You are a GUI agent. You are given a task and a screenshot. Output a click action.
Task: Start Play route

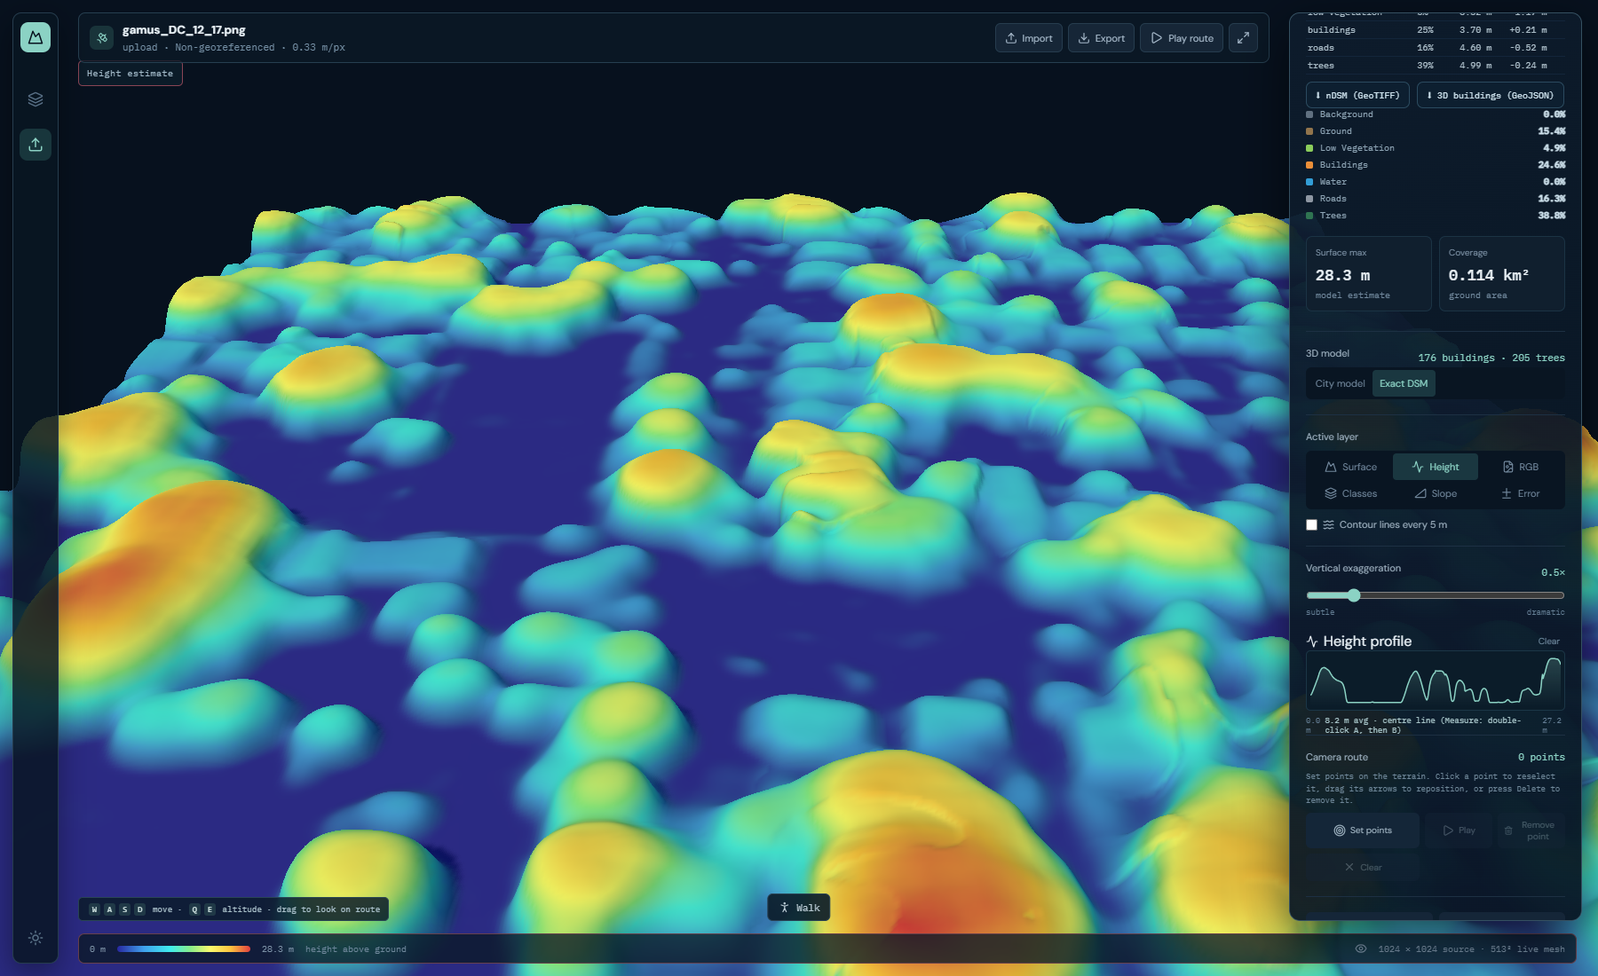click(x=1182, y=38)
